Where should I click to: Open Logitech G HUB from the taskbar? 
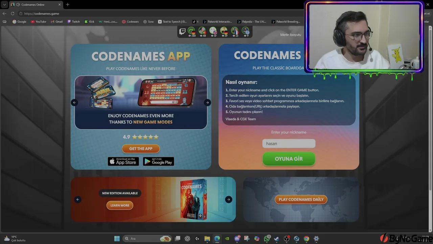[197, 239]
